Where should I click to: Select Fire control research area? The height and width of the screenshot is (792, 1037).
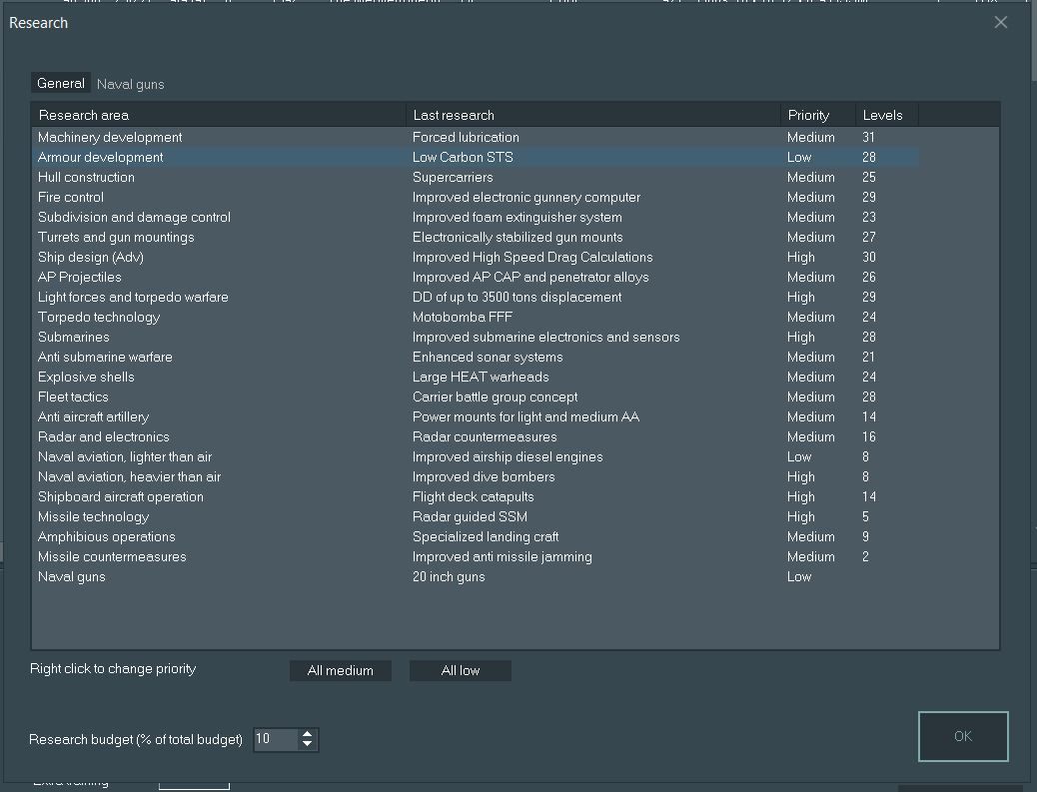pyautogui.click(x=476, y=197)
